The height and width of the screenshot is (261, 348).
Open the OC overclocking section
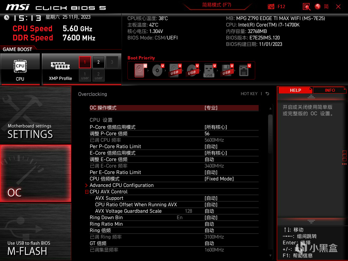35,174
